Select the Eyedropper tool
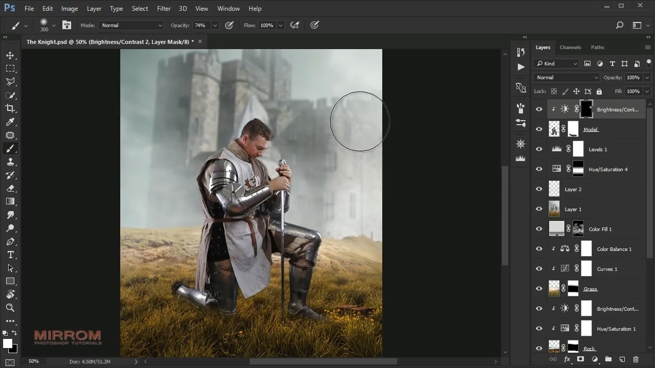The height and width of the screenshot is (368, 655). click(10, 122)
